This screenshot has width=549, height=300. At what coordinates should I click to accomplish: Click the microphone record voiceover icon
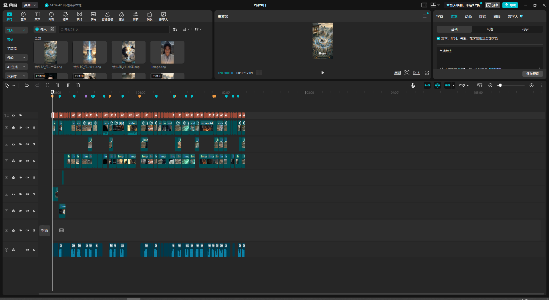(x=413, y=85)
